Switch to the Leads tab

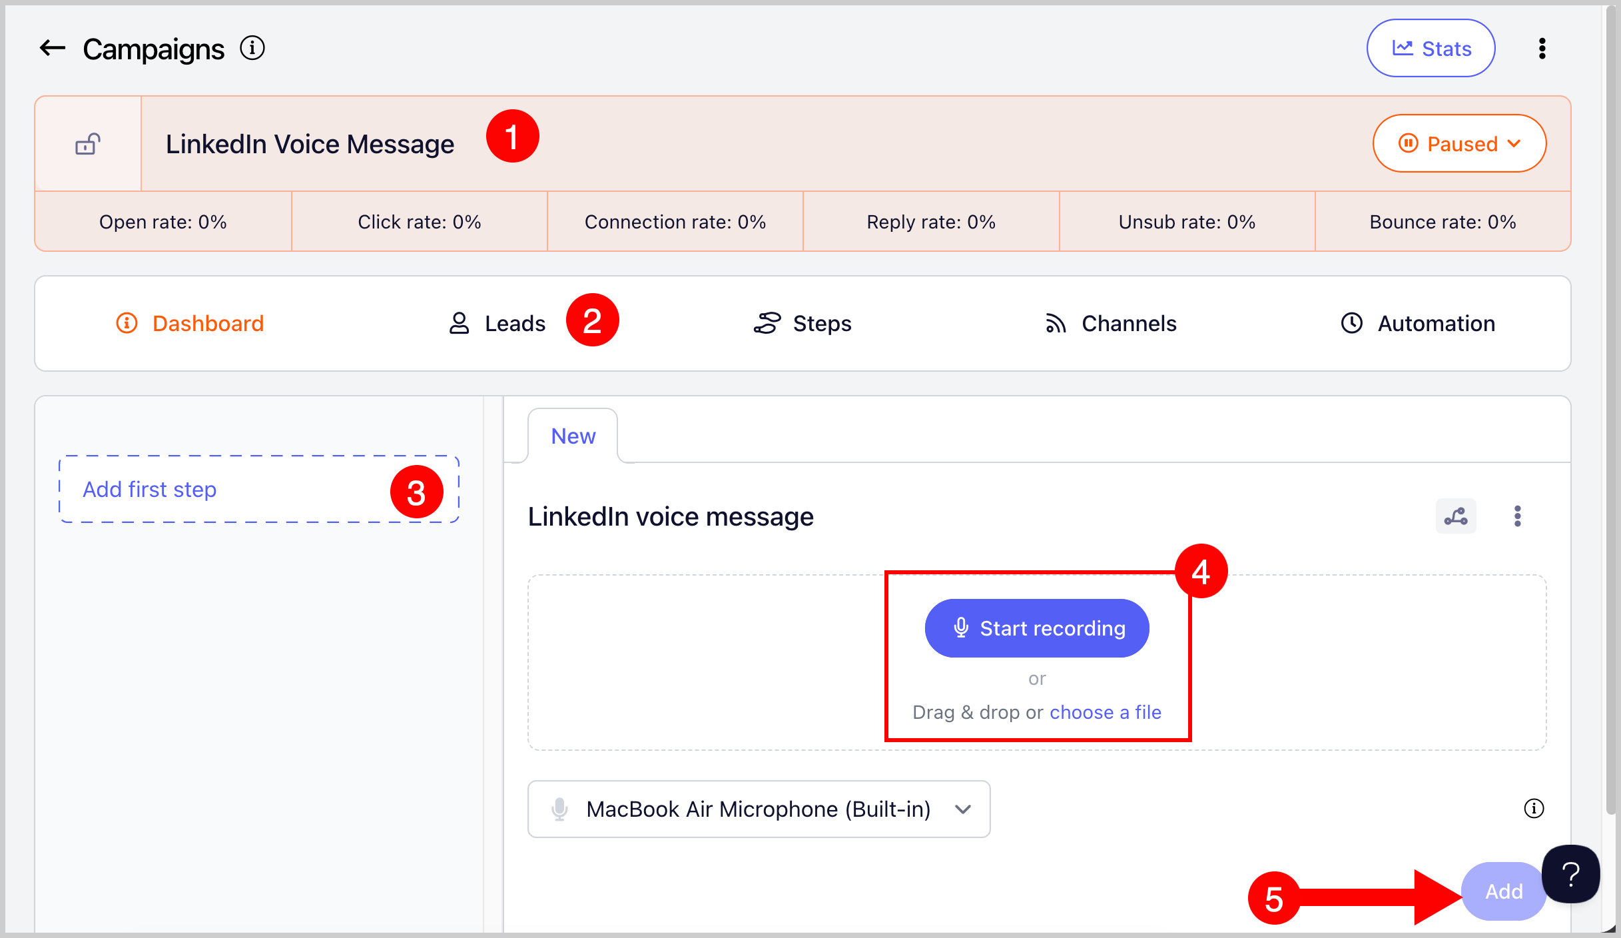coord(497,324)
